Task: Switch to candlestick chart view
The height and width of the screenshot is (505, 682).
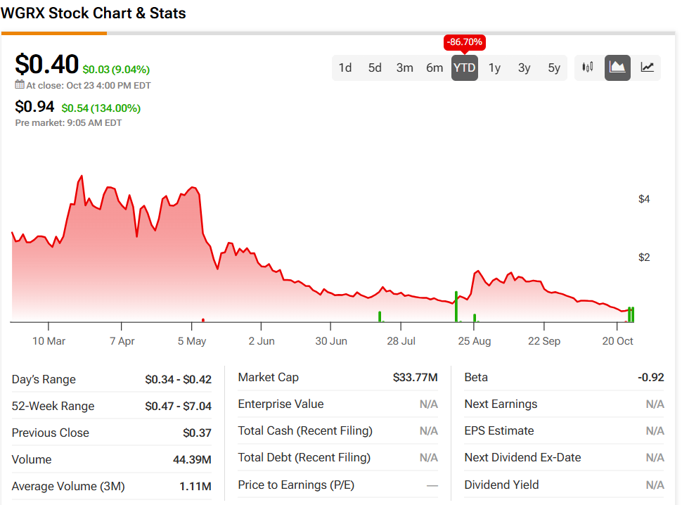Action: tap(588, 68)
